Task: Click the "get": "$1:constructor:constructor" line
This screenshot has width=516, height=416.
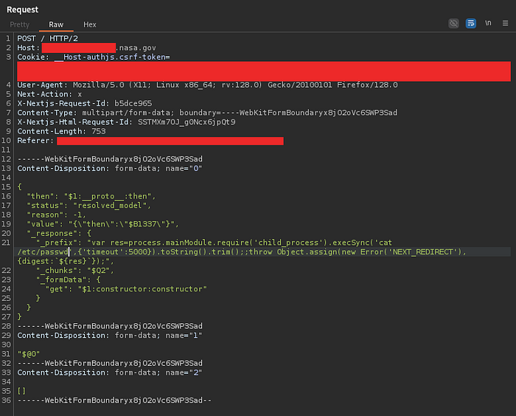Action: 126,289
